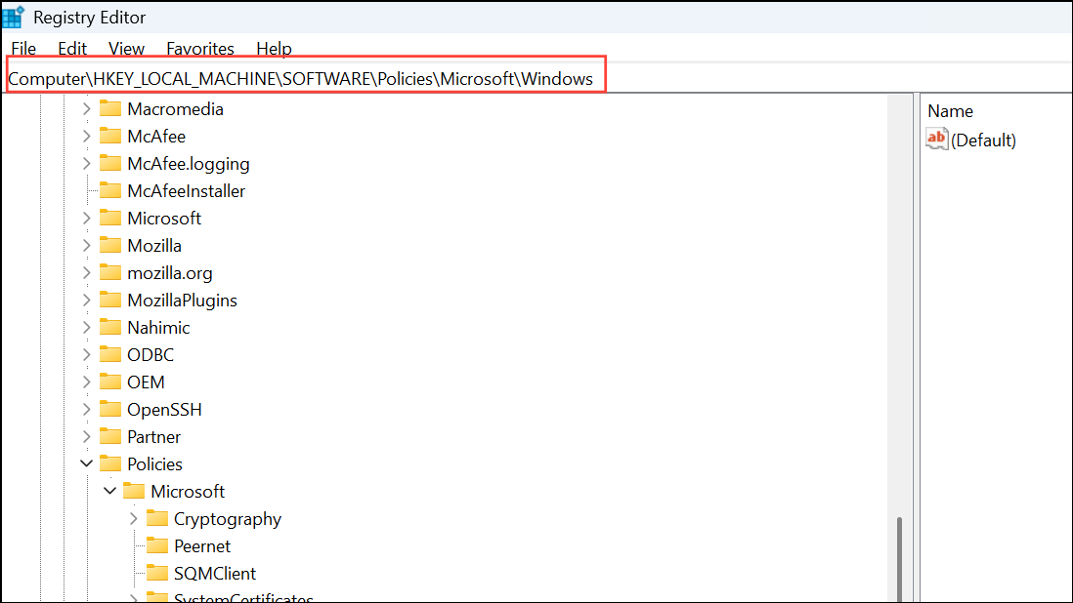
Task: Click the tree pane vertical scrollbar thumb
Action: click(899, 560)
